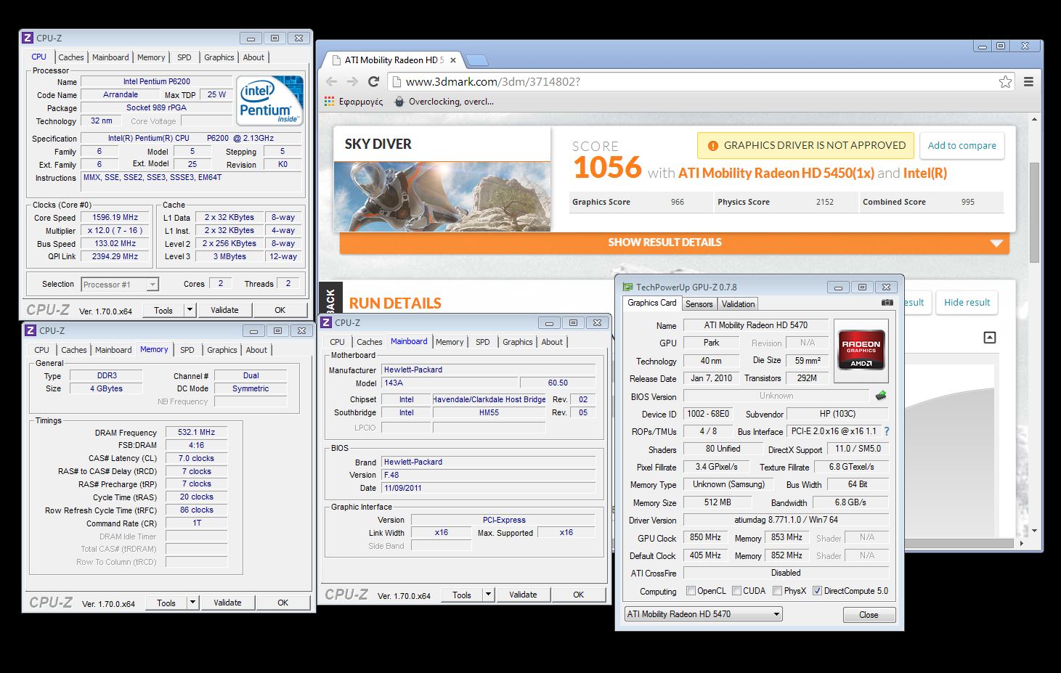Screen dimensions: 1061x673
Task: Click the Combined Score value 995
Action: pyautogui.click(x=967, y=202)
